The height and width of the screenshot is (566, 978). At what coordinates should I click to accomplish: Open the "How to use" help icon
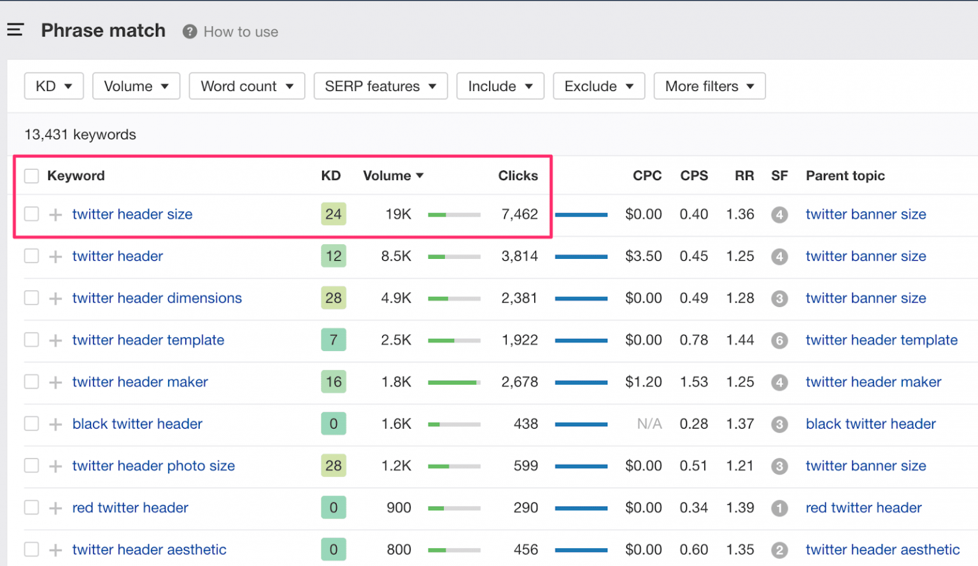pos(189,31)
